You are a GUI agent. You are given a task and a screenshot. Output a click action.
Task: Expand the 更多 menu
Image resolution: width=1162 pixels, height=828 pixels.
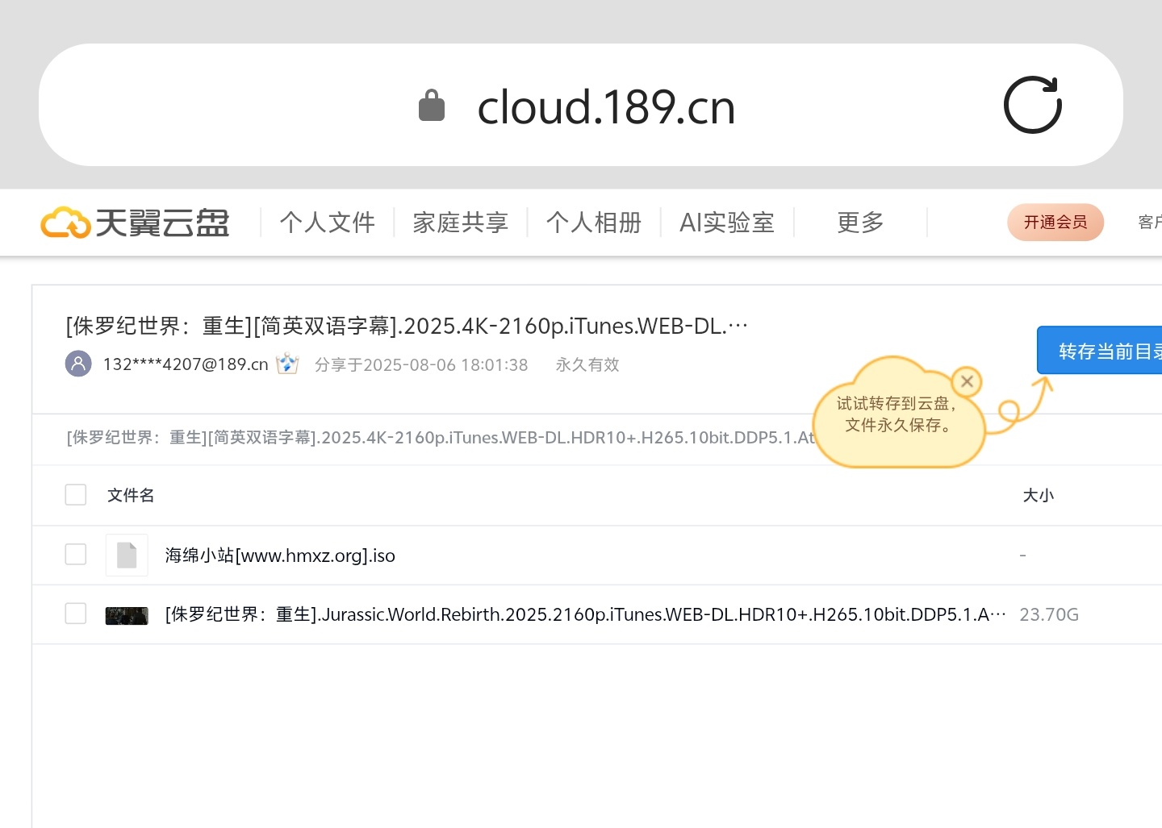tap(860, 223)
